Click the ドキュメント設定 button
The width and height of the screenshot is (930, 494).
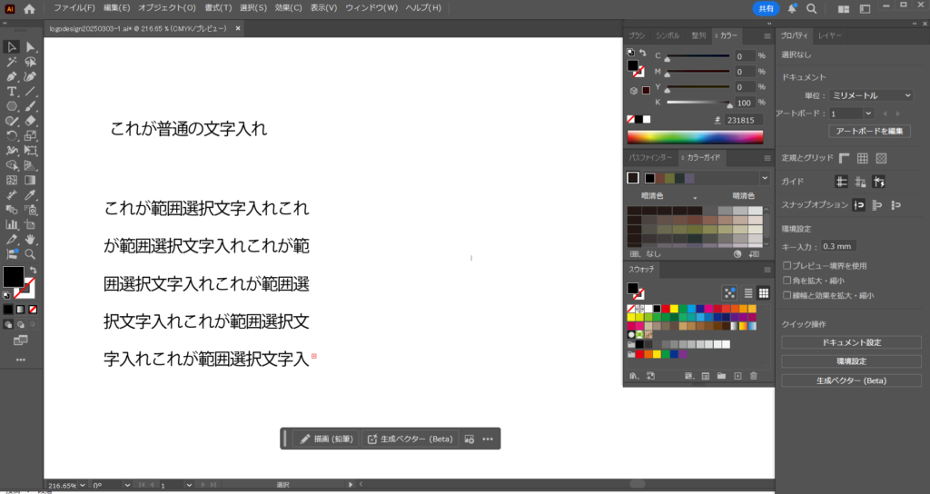tap(845, 342)
